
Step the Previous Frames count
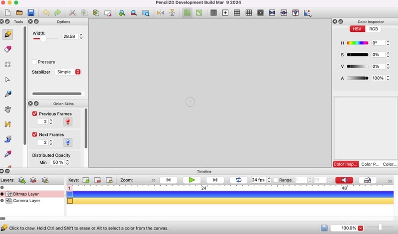(51, 121)
